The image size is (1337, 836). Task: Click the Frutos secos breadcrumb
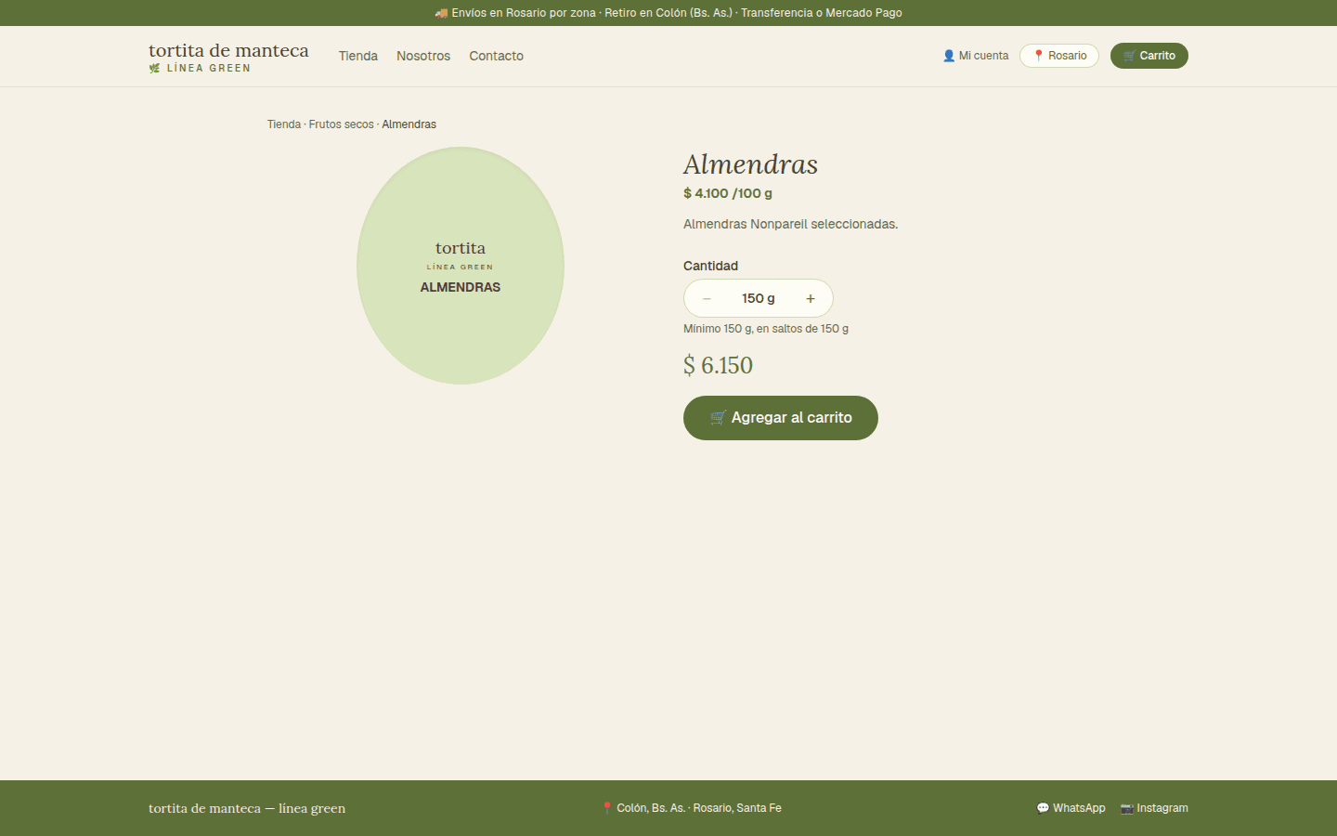click(x=342, y=124)
